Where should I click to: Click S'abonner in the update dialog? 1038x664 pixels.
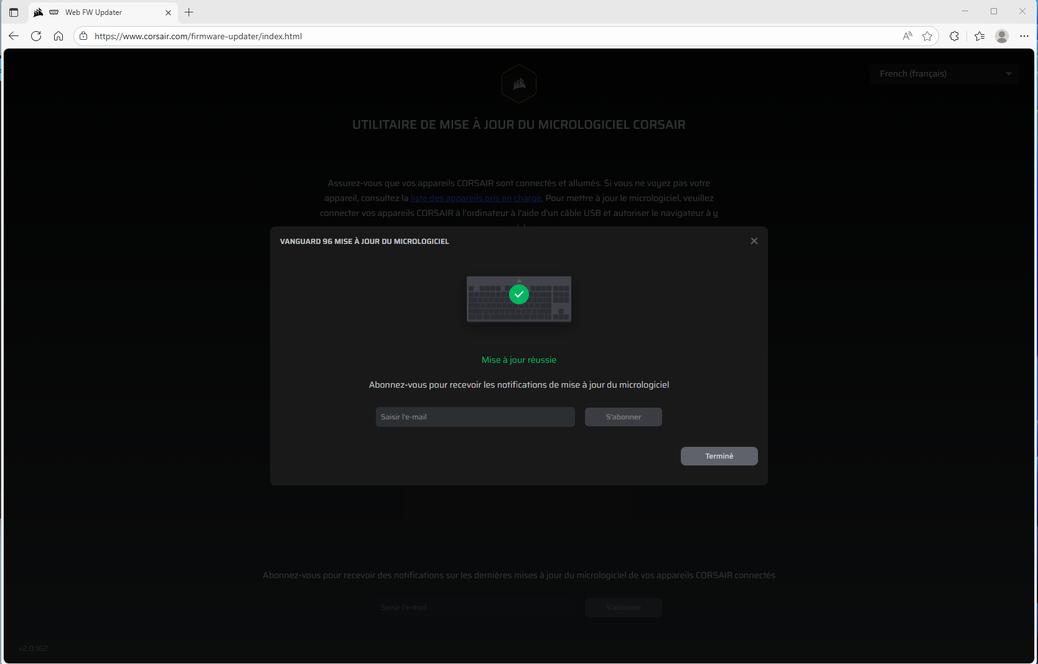click(x=623, y=417)
